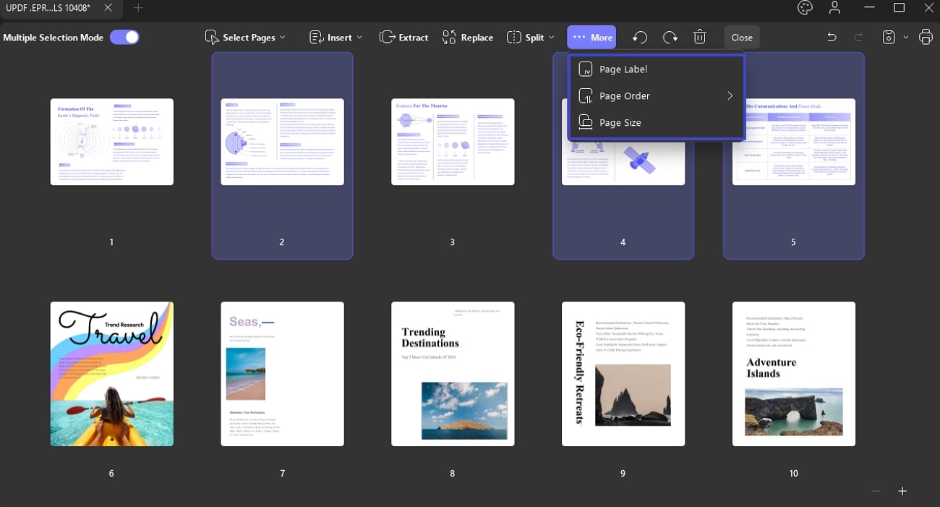Deselect page 2 thumbnail
Image resolution: width=940 pixels, height=507 pixels.
282,142
